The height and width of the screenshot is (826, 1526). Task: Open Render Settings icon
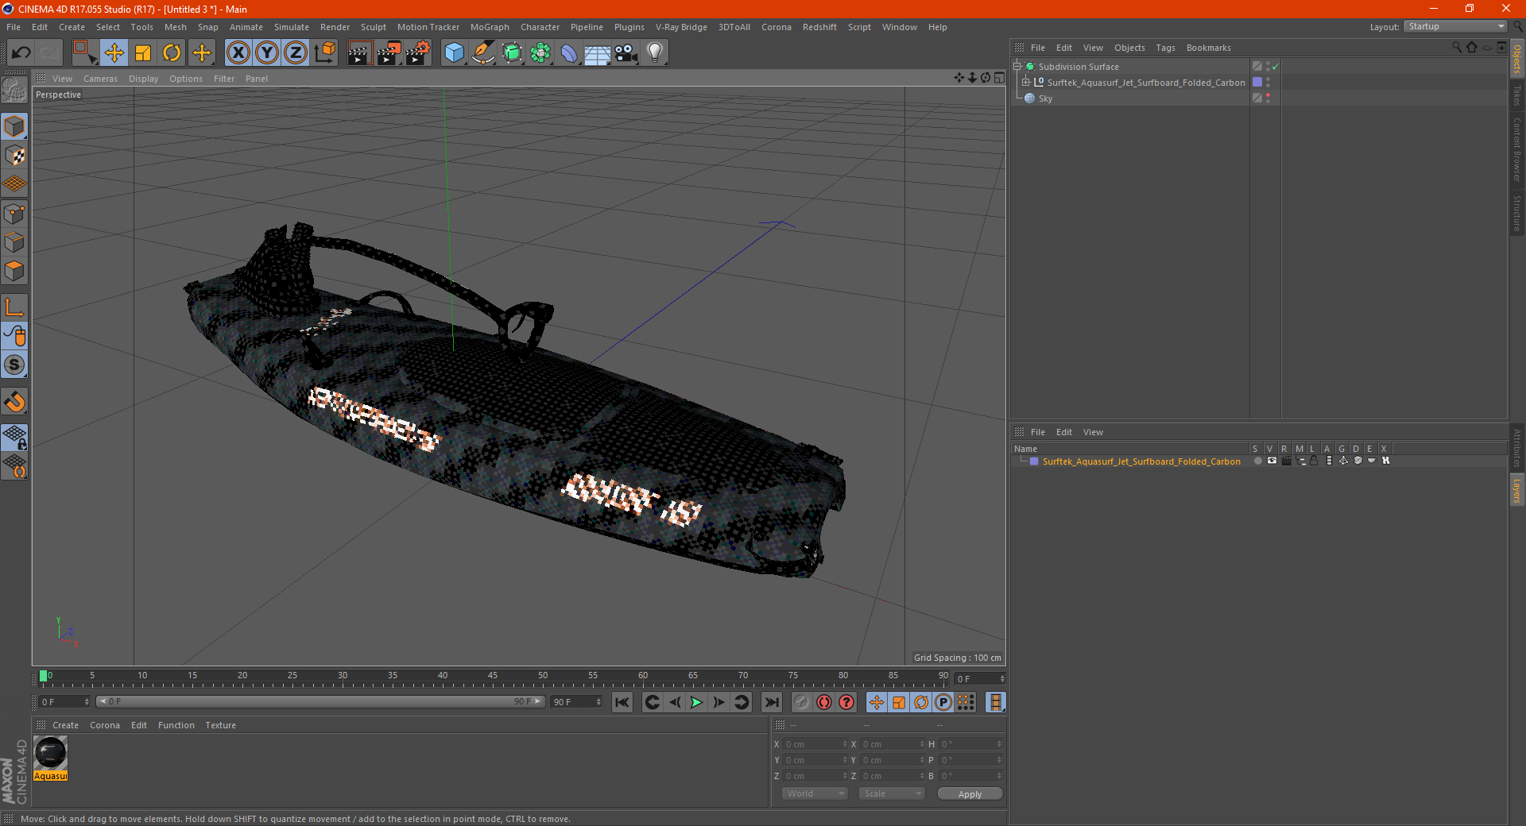tap(418, 53)
